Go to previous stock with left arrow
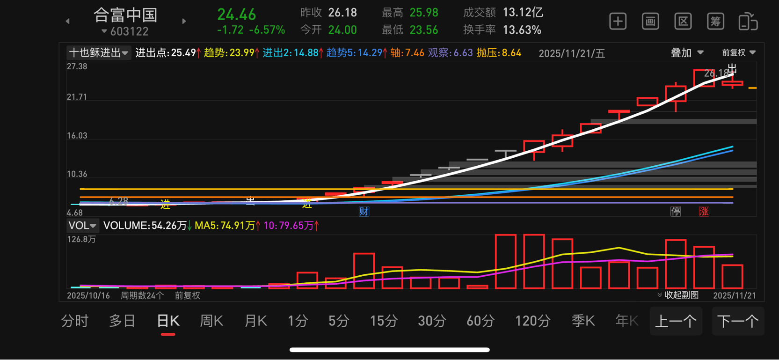The height and width of the screenshot is (360, 779). pyautogui.click(x=68, y=21)
